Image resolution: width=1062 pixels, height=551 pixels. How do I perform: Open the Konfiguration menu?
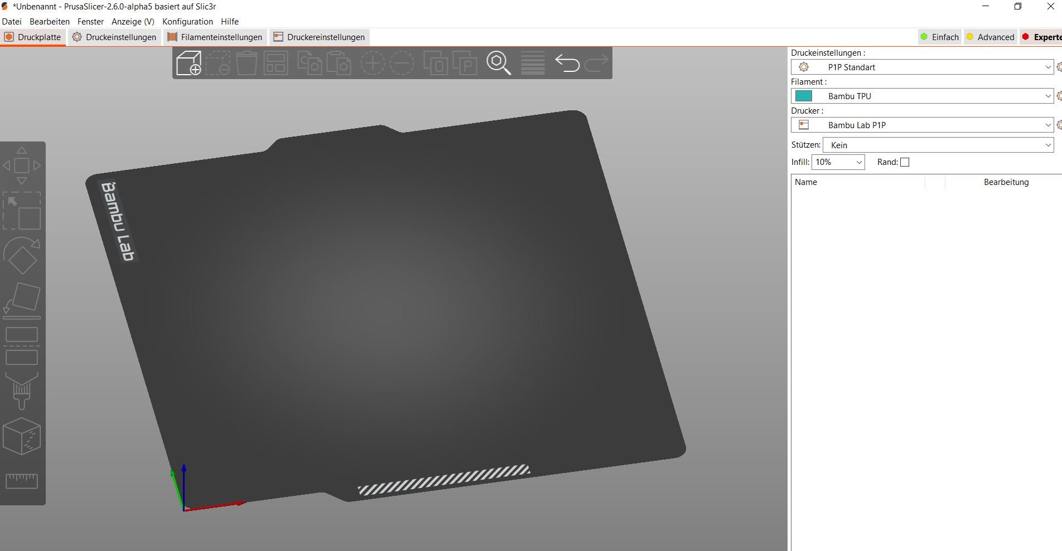187,22
